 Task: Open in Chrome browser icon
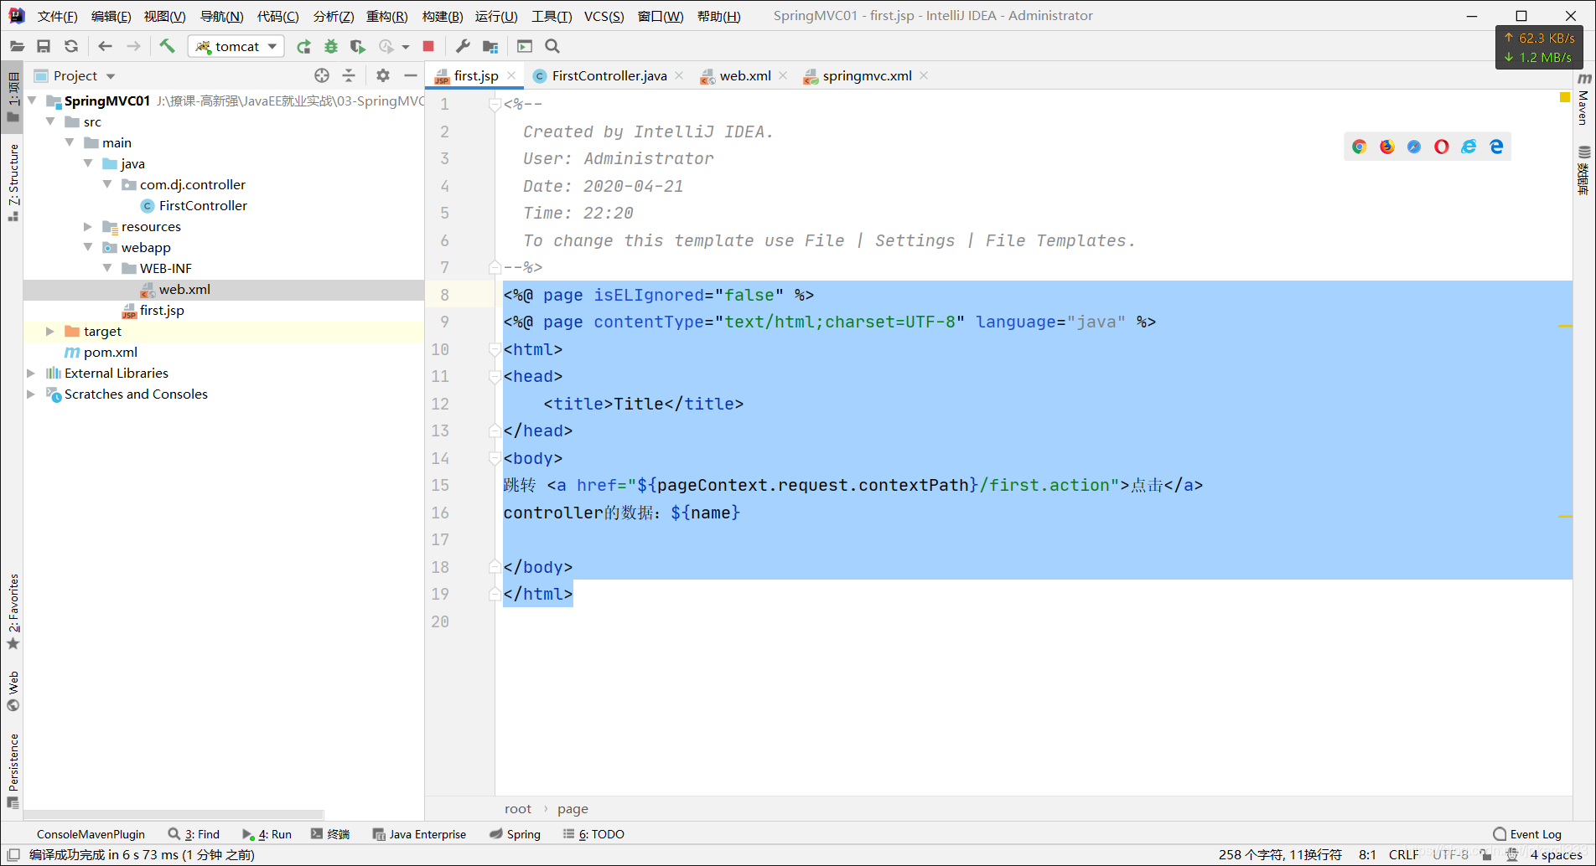click(1360, 147)
